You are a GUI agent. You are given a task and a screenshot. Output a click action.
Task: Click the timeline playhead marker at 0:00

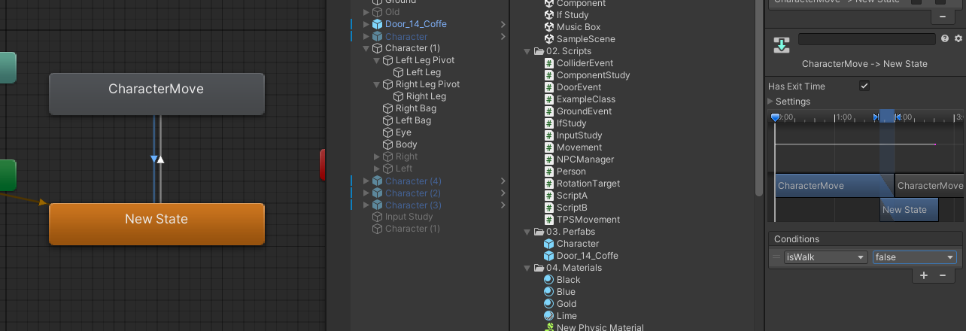point(775,117)
